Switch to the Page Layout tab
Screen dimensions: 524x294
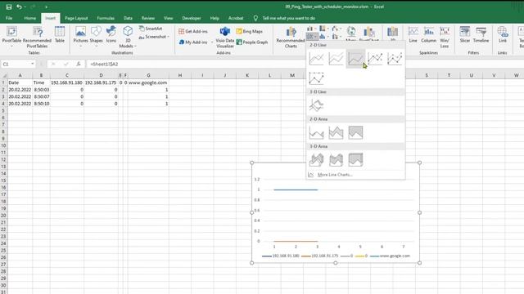[x=76, y=18]
